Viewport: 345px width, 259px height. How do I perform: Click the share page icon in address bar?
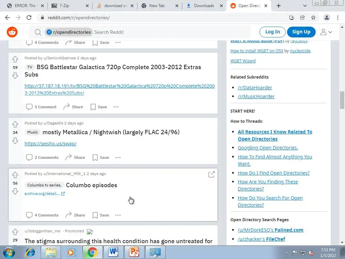pyautogui.click(x=303, y=18)
